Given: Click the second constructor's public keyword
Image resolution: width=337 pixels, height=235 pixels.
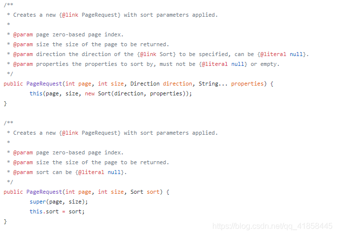Looking at the screenshot, I should [x=13, y=192].
